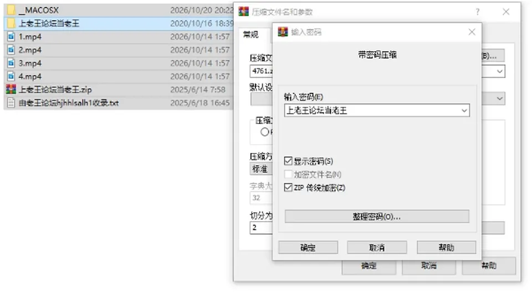Viewport: 532px width, 292px height.
Task: Click the video icon next to 3.mp4
Action: 11,63
